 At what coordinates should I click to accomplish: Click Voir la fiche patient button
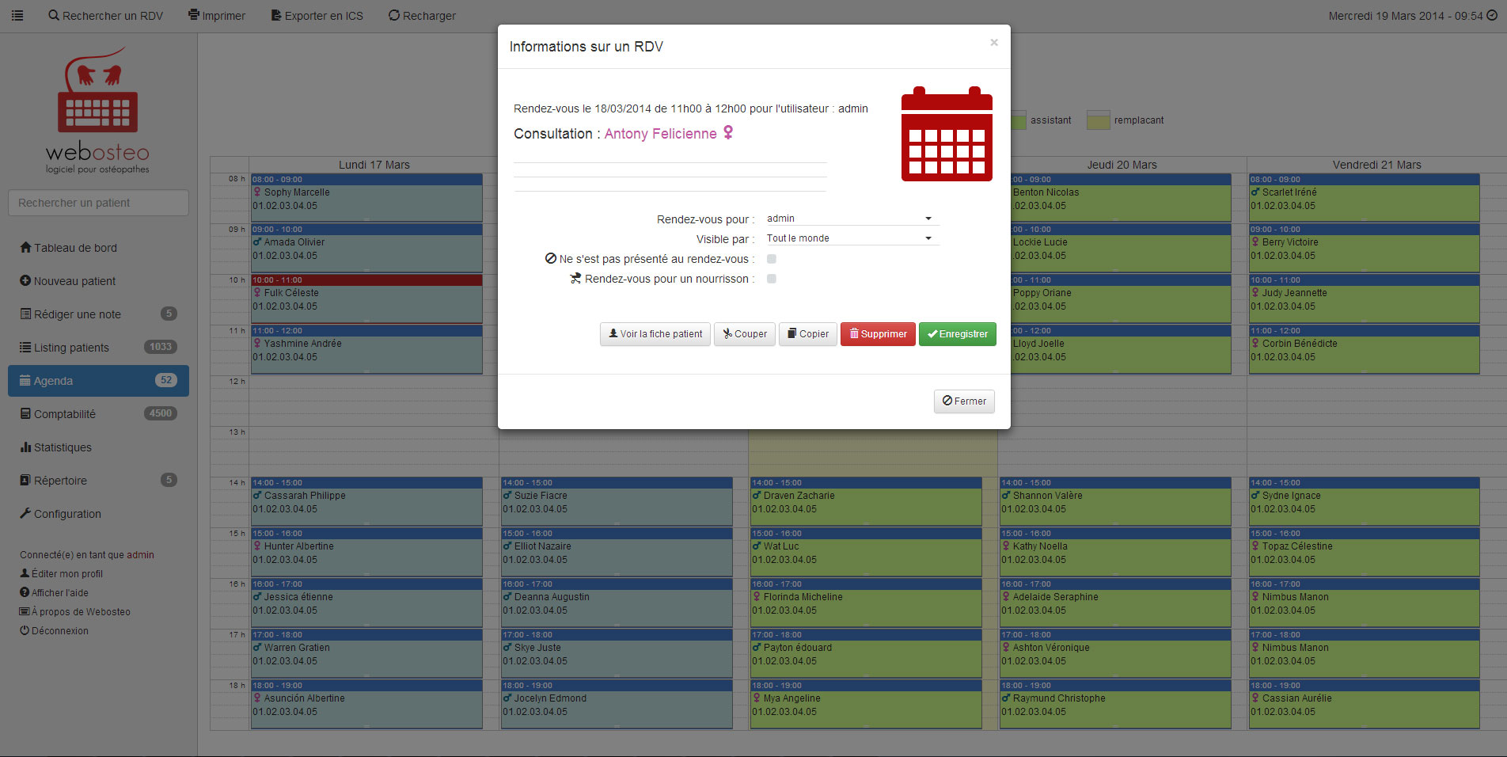[x=655, y=334]
